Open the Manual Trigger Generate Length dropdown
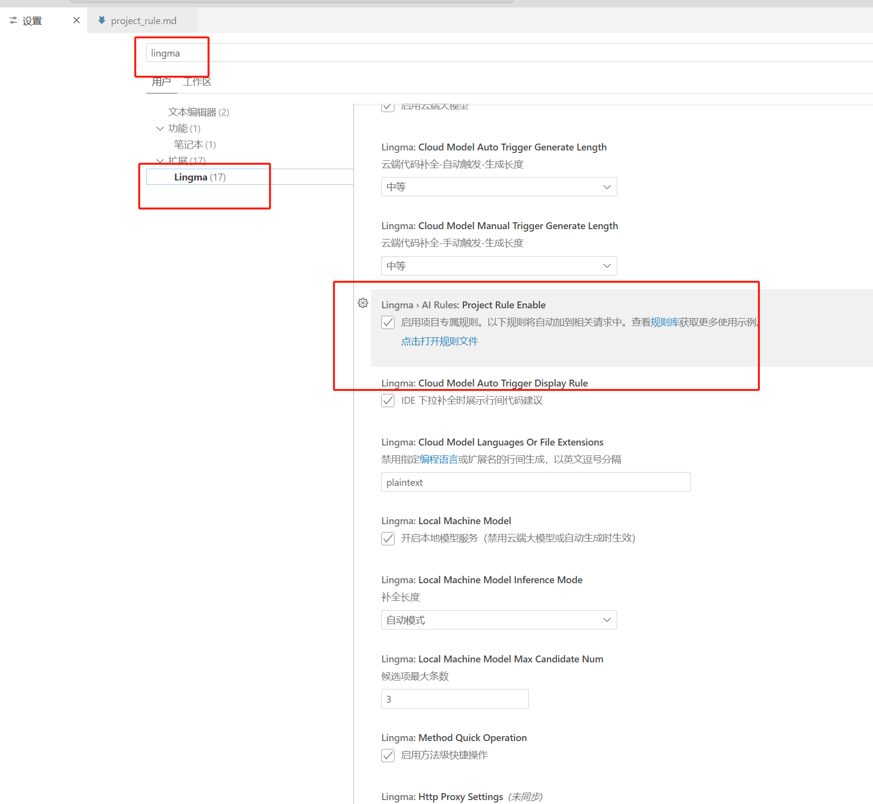This screenshot has height=804, width=873. 499,266
